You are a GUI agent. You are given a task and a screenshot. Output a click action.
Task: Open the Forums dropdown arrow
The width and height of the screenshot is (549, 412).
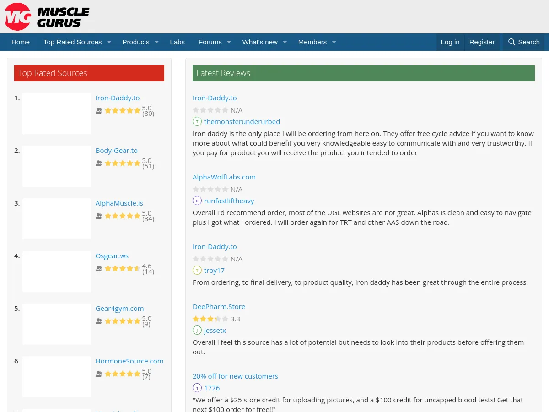pyautogui.click(x=229, y=42)
